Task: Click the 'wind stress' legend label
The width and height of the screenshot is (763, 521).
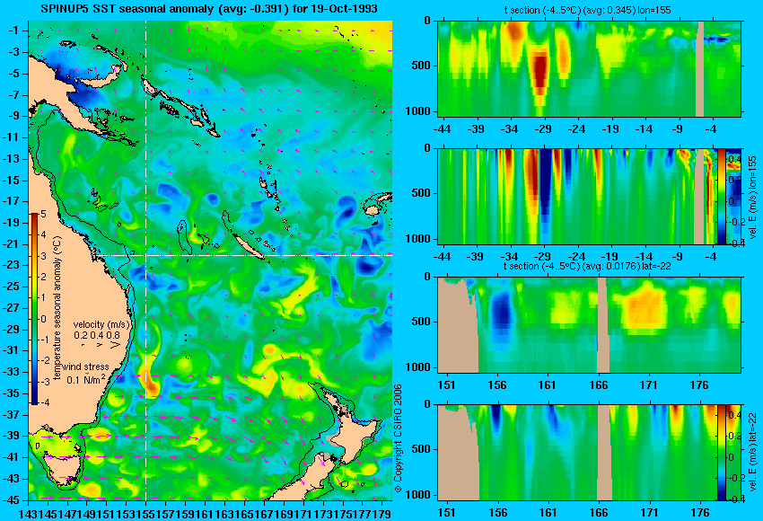Action: click(85, 366)
